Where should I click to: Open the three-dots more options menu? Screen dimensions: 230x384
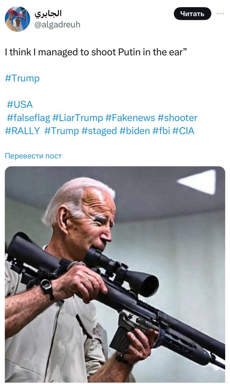pyautogui.click(x=220, y=14)
